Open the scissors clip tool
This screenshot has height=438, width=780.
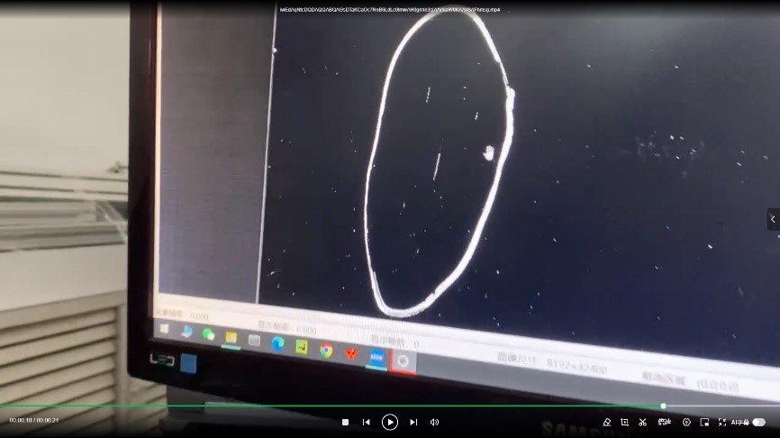[642, 422]
